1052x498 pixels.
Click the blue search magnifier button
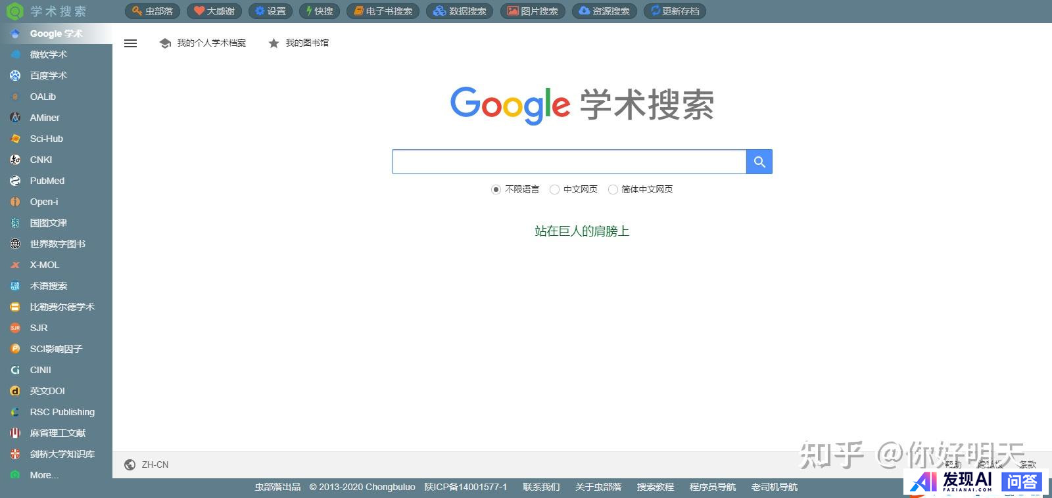point(759,162)
